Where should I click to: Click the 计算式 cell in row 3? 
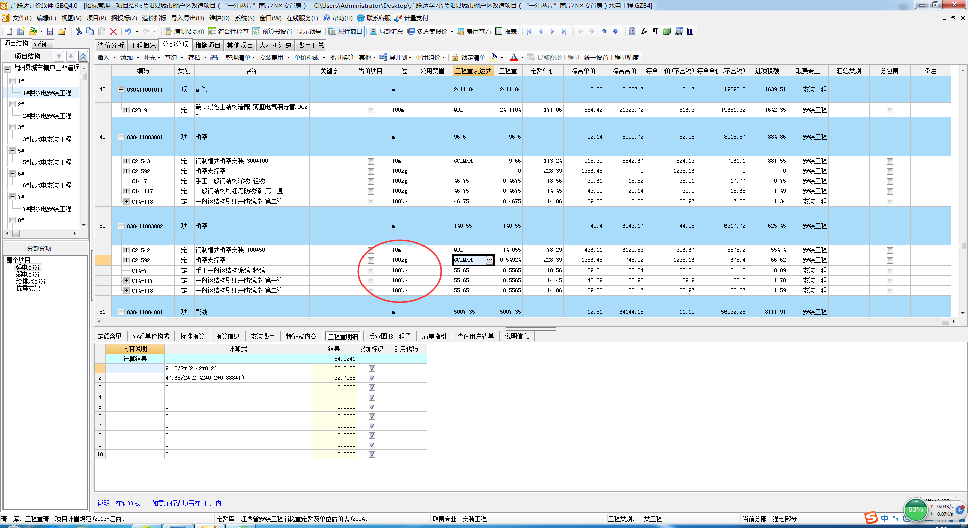pyautogui.click(x=238, y=387)
